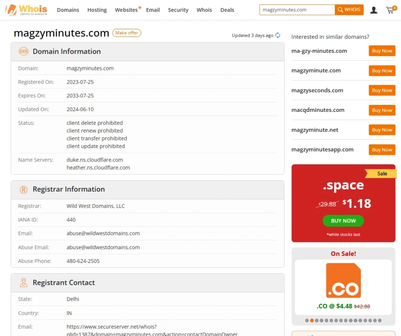The width and height of the screenshot is (401, 336).
Task: Open the Hosting menu
Action: point(97,10)
